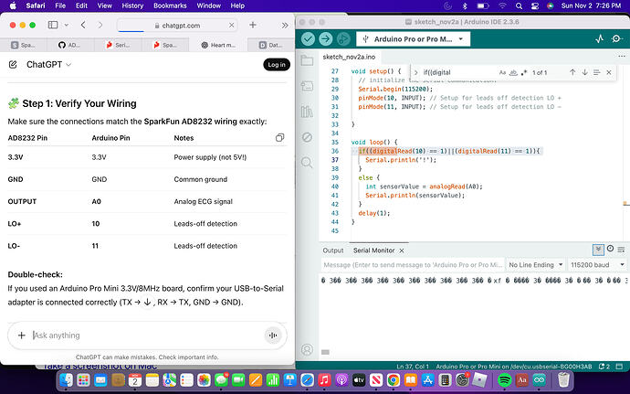The image size is (630, 394).
Task: Toggle autoscroll in Serial Monitor
Action: (x=599, y=250)
